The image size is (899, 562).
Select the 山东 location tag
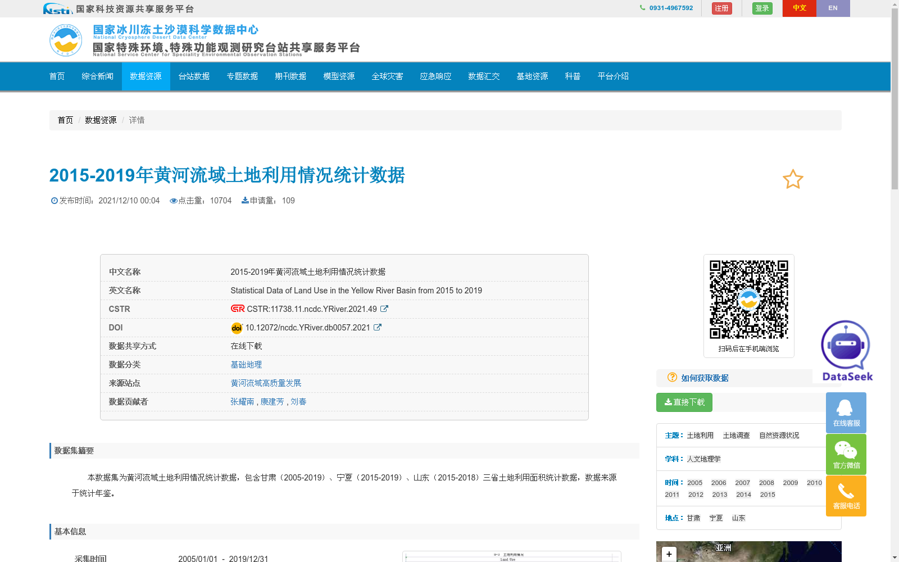[x=738, y=518]
